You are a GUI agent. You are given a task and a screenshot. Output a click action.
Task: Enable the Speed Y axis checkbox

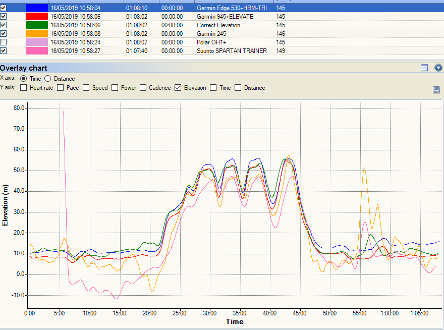[x=86, y=88]
